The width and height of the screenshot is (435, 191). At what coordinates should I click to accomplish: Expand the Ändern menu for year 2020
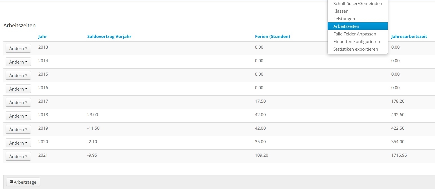click(18, 143)
